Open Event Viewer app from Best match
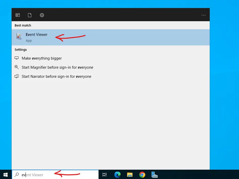Image resolution: width=239 pixels, height=179 pixels. [37, 35]
